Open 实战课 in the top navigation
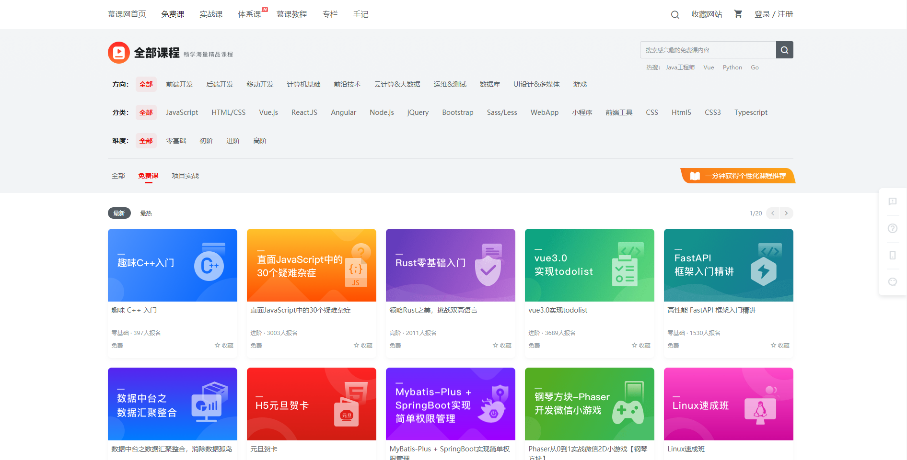907x460 pixels. [211, 14]
